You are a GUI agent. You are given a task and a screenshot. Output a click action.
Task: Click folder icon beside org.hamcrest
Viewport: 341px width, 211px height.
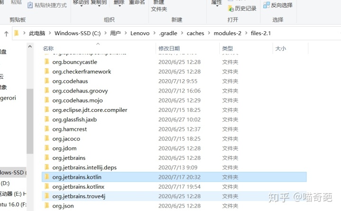pos(46,129)
